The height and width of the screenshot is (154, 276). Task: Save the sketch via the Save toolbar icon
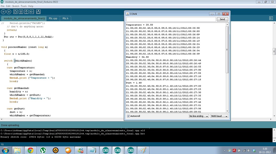click(x=26, y=11)
